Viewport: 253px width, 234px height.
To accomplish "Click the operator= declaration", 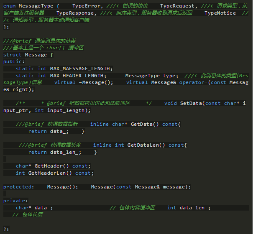I will click(x=194, y=82).
